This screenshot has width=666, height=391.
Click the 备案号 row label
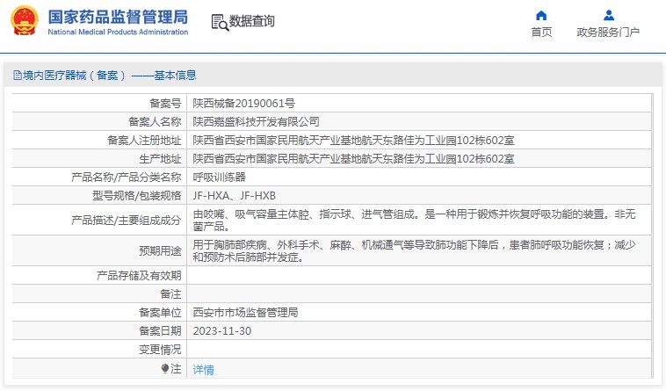click(x=165, y=103)
